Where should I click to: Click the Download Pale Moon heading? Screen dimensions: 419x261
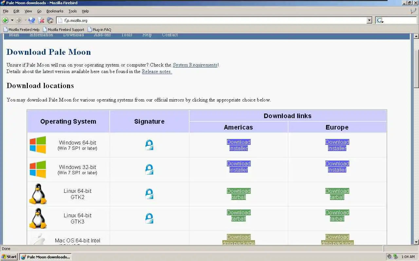click(x=48, y=52)
